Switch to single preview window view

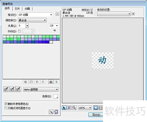tap(96, 108)
